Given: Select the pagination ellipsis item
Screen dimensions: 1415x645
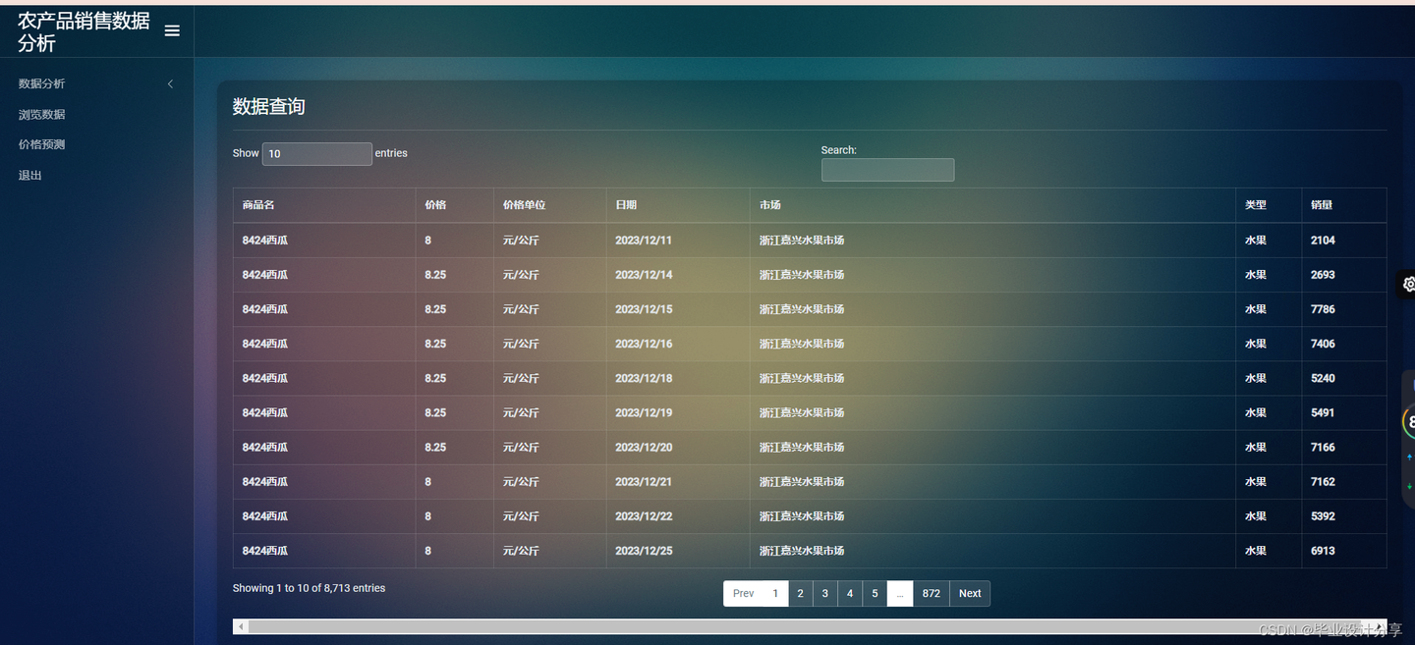Looking at the screenshot, I should [900, 593].
